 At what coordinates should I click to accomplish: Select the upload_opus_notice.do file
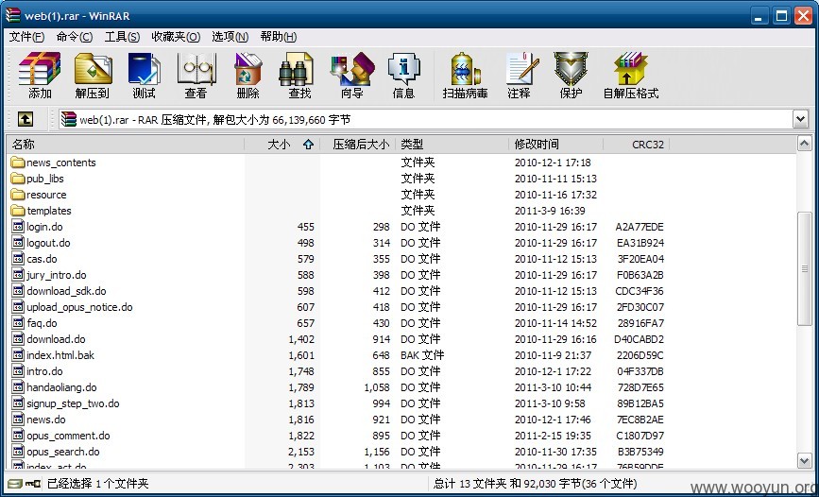pyautogui.click(x=79, y=307)
